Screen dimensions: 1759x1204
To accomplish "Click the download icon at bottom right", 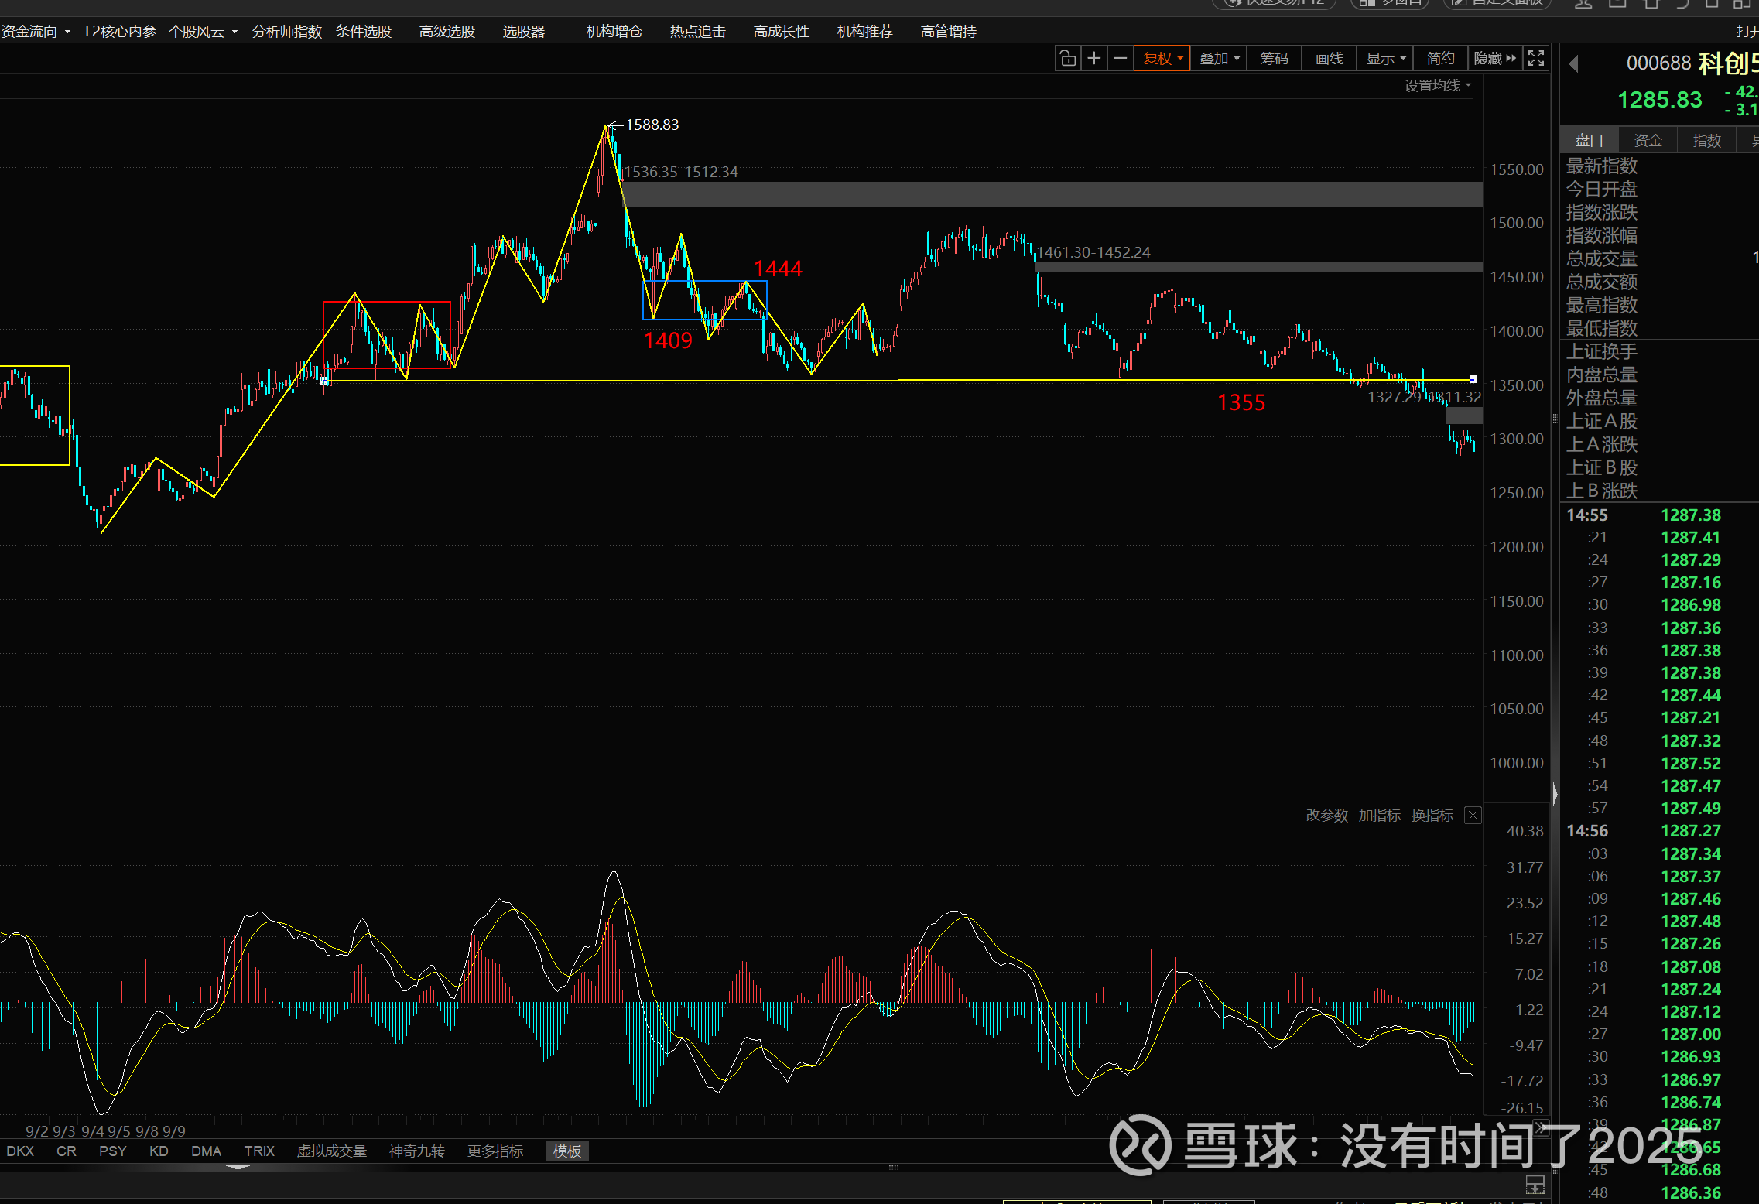I will [x=1535, y=1185].
